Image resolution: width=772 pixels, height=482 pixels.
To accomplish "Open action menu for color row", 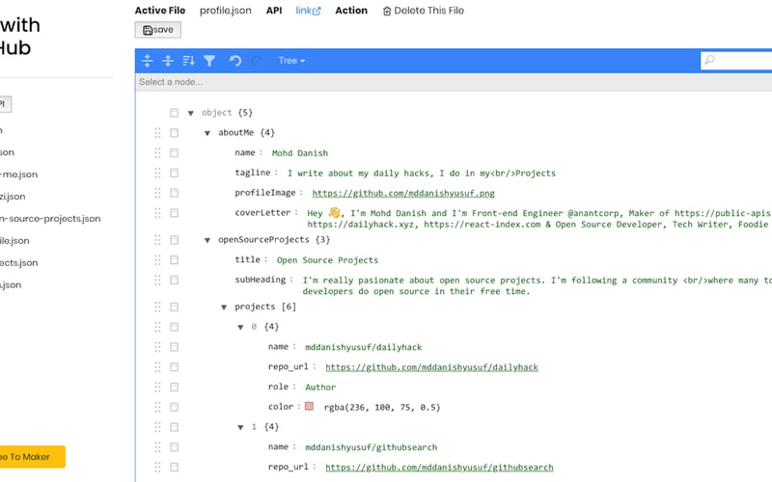I will pos(174,407).
